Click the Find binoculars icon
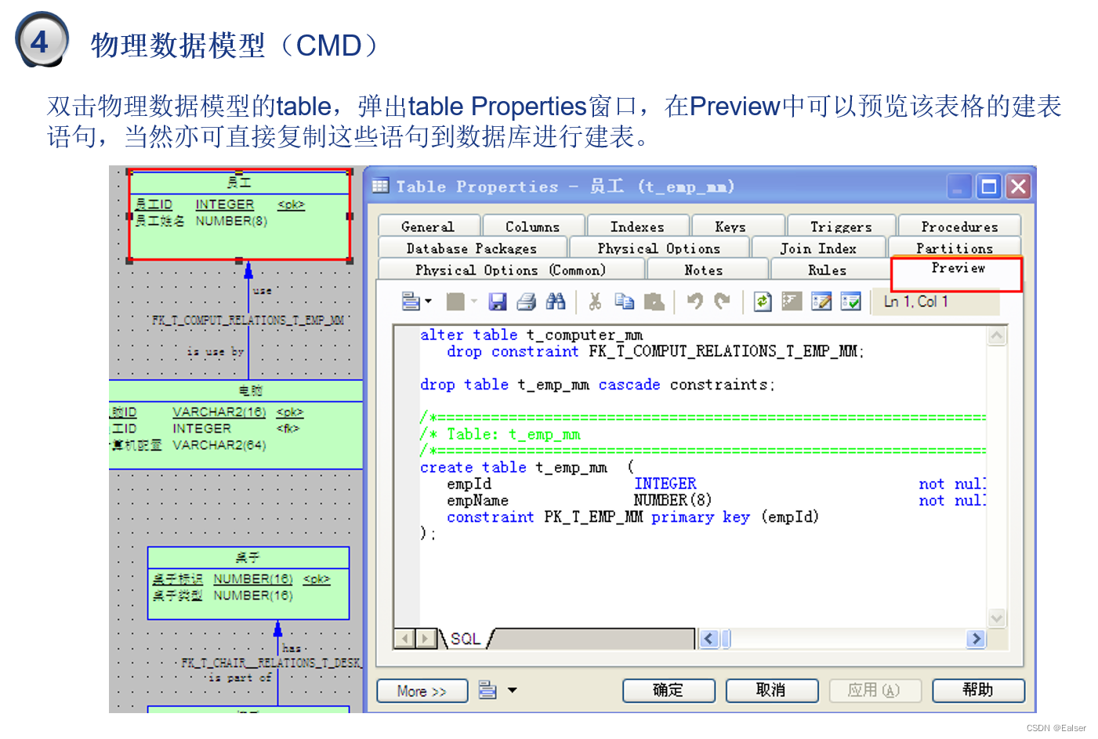 point(556,302)
